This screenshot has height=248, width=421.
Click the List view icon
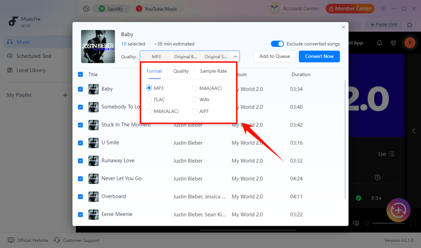392,154
